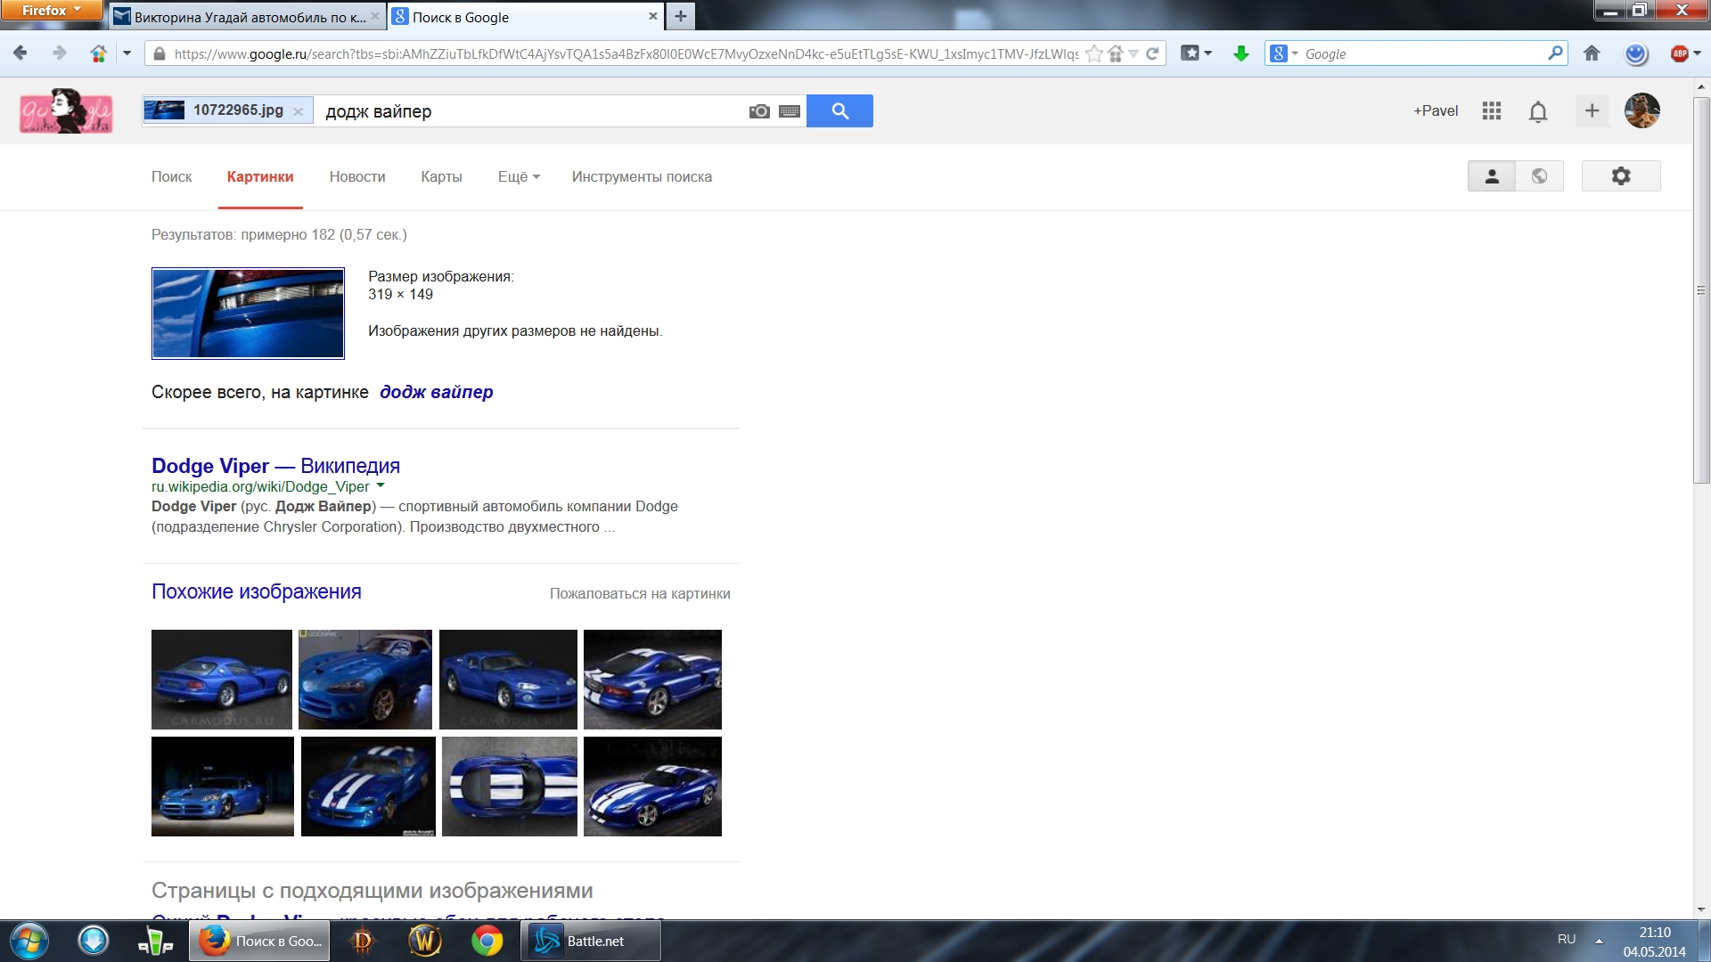This screenshot has height=962, width=1711.
Task: Open the Adblock Plus dropdown arrow
Action: point(1697,53)
